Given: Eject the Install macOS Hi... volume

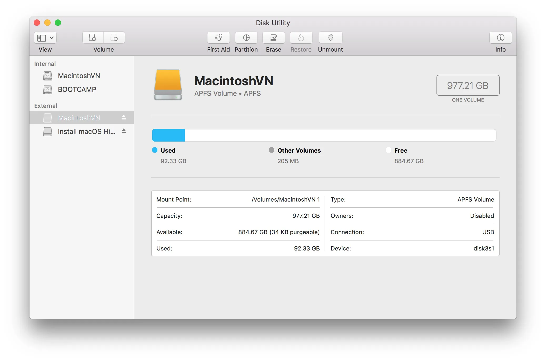Looking at the screenshot, I should (124, 131).
